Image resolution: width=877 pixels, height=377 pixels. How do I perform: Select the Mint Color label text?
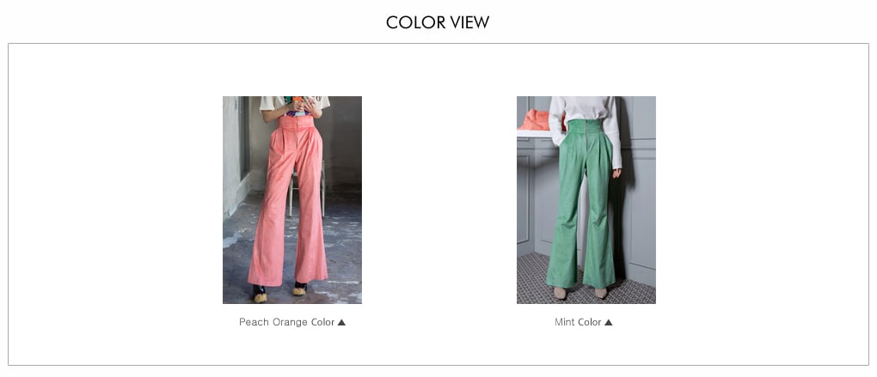click(x=578, y=322)
